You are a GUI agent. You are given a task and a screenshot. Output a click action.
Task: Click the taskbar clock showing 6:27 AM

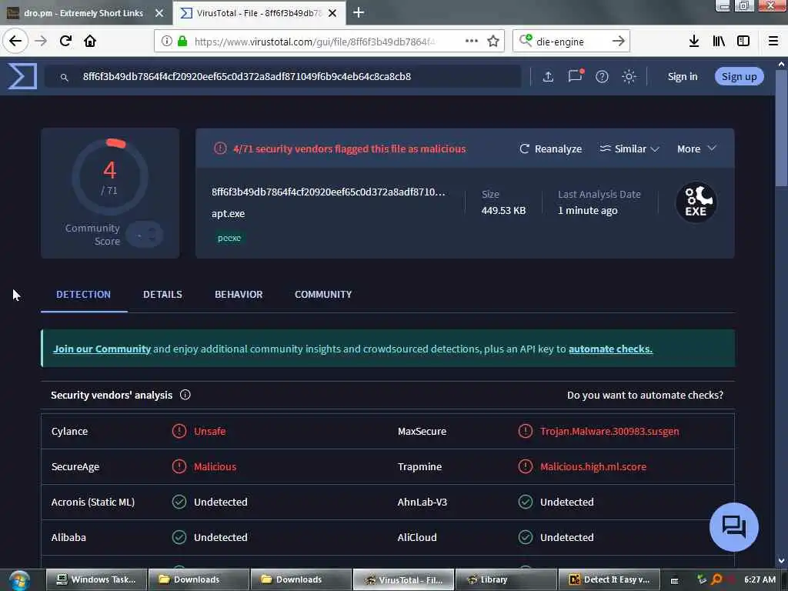click(760, 579)
